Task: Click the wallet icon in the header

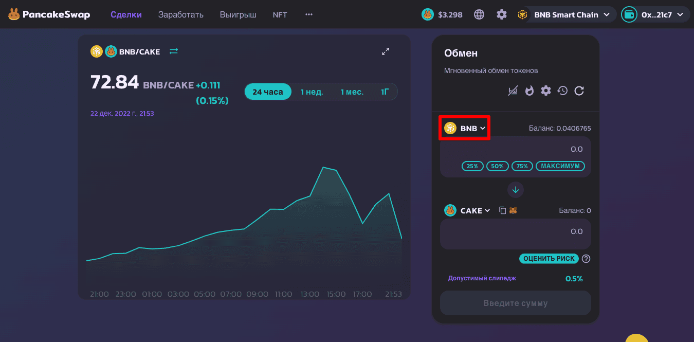Action: [x=629, y=14]
